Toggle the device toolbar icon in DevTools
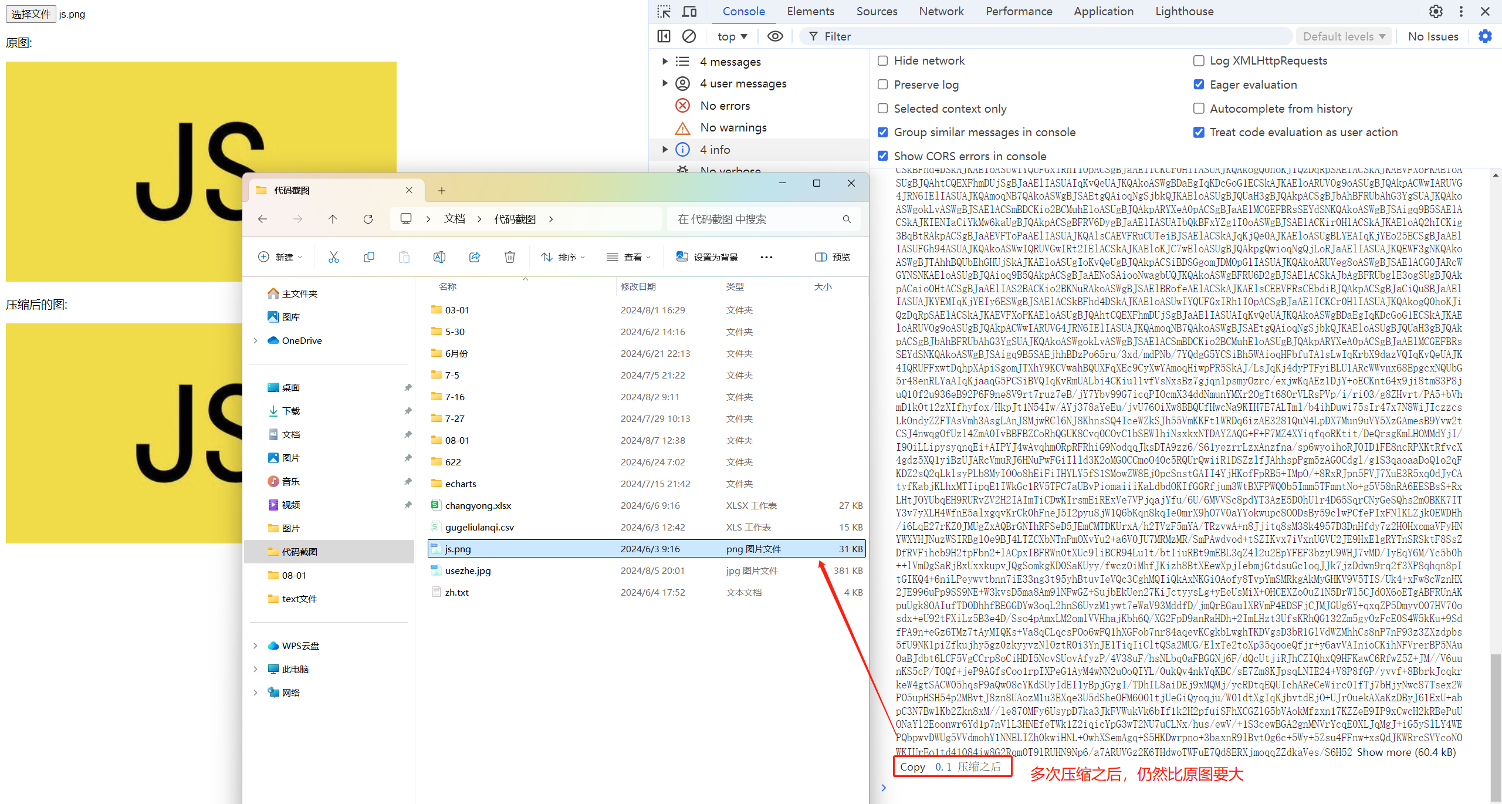This screenshot has width=1502, height=804. coord(689,11)
